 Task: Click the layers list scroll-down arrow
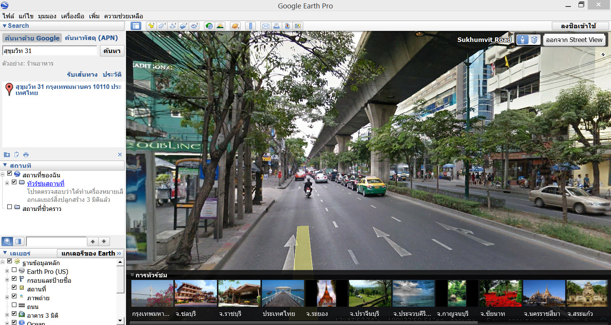[120, 320]
